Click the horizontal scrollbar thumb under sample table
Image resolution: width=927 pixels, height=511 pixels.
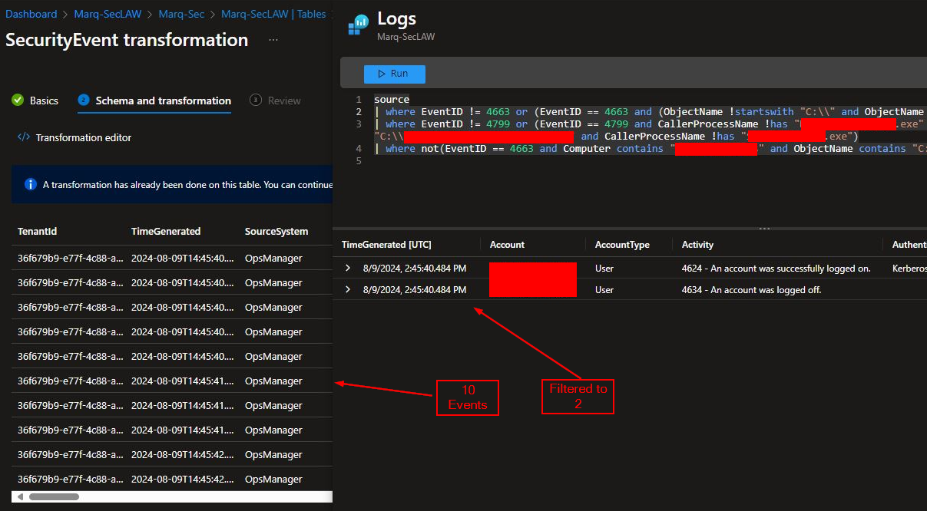(x=54, y=497)
